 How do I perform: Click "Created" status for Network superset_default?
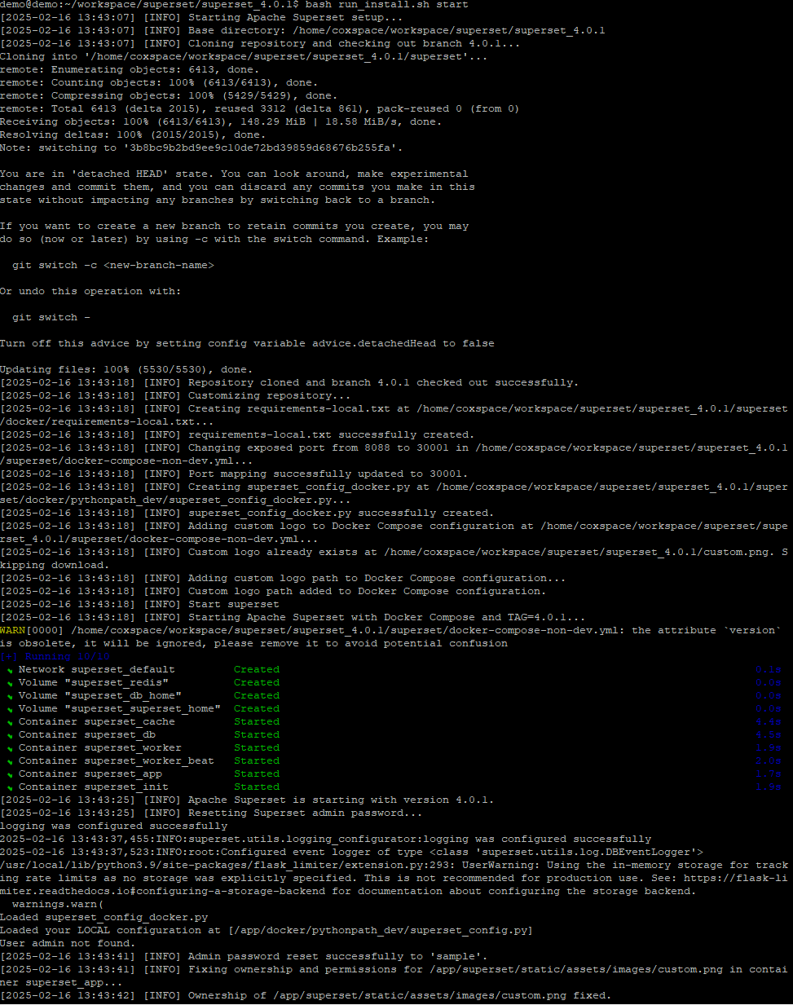257,670
